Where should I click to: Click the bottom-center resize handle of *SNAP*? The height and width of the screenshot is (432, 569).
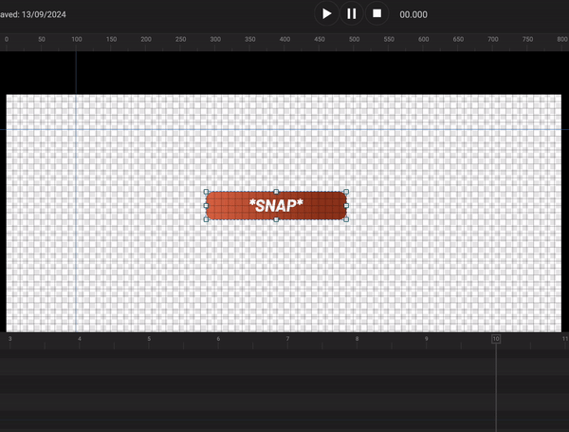276,219
